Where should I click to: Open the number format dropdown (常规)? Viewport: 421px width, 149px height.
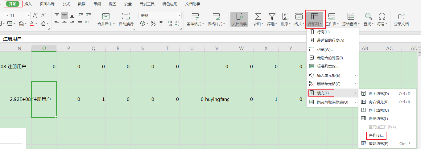180,15
